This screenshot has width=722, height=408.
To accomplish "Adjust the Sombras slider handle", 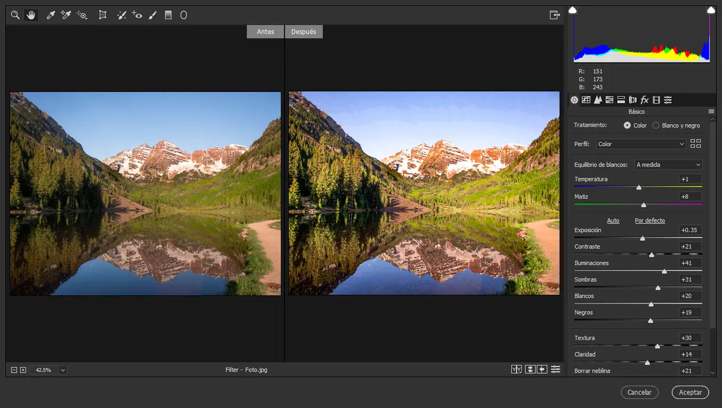I will click(x=658, y=288).
